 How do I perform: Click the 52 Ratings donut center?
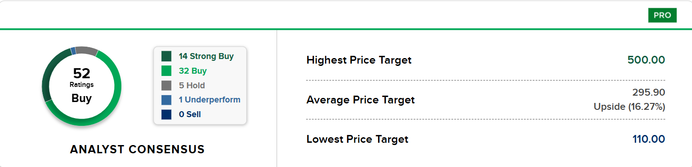point(81,77)
